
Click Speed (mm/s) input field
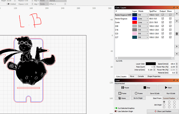click(x=173, y=64)
